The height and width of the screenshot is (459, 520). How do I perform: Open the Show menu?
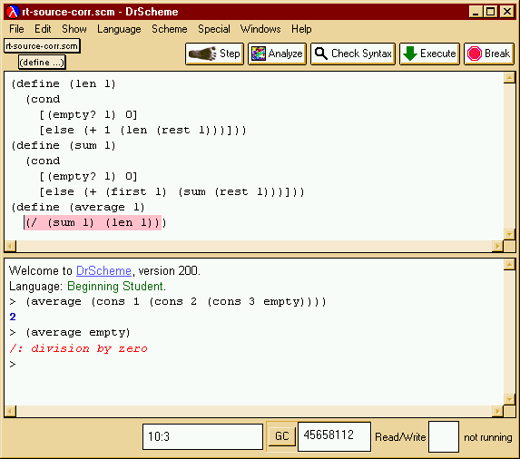(74, 29)
